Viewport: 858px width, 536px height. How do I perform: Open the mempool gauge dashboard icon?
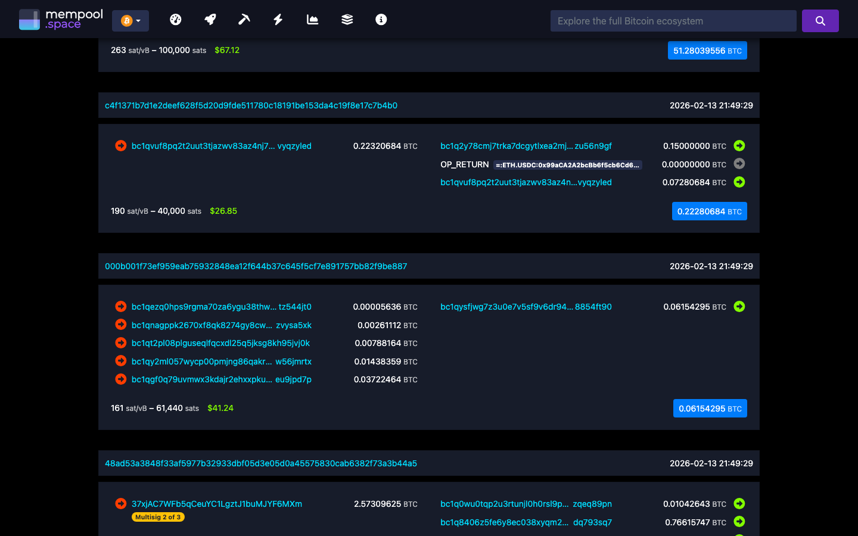tap(176, 20)
